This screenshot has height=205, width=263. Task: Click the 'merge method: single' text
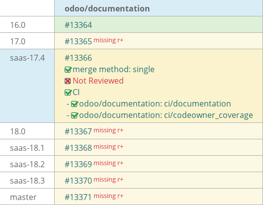point(113,70)
